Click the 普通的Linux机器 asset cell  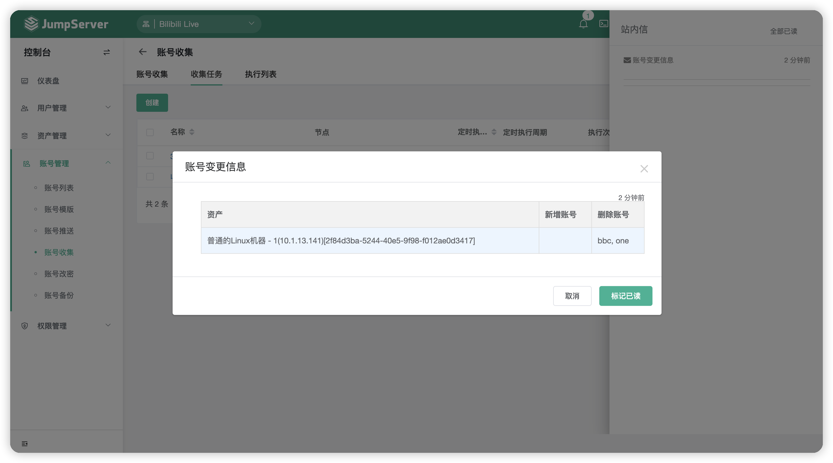coord(370,241)
